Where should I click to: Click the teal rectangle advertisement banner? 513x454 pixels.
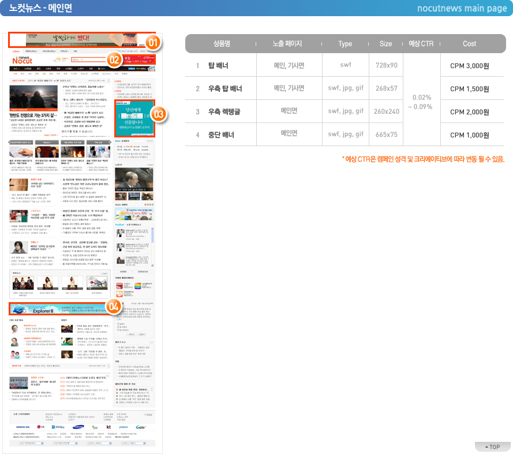pyautogui.click(x=134, y=118)
